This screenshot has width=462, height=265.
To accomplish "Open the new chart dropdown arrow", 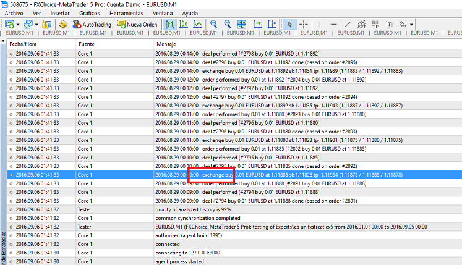I will (x=19, y=24).
